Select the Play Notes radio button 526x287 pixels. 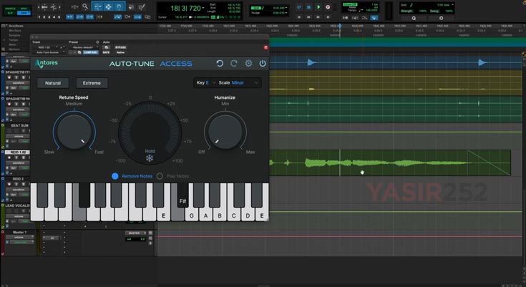(160, 176)
